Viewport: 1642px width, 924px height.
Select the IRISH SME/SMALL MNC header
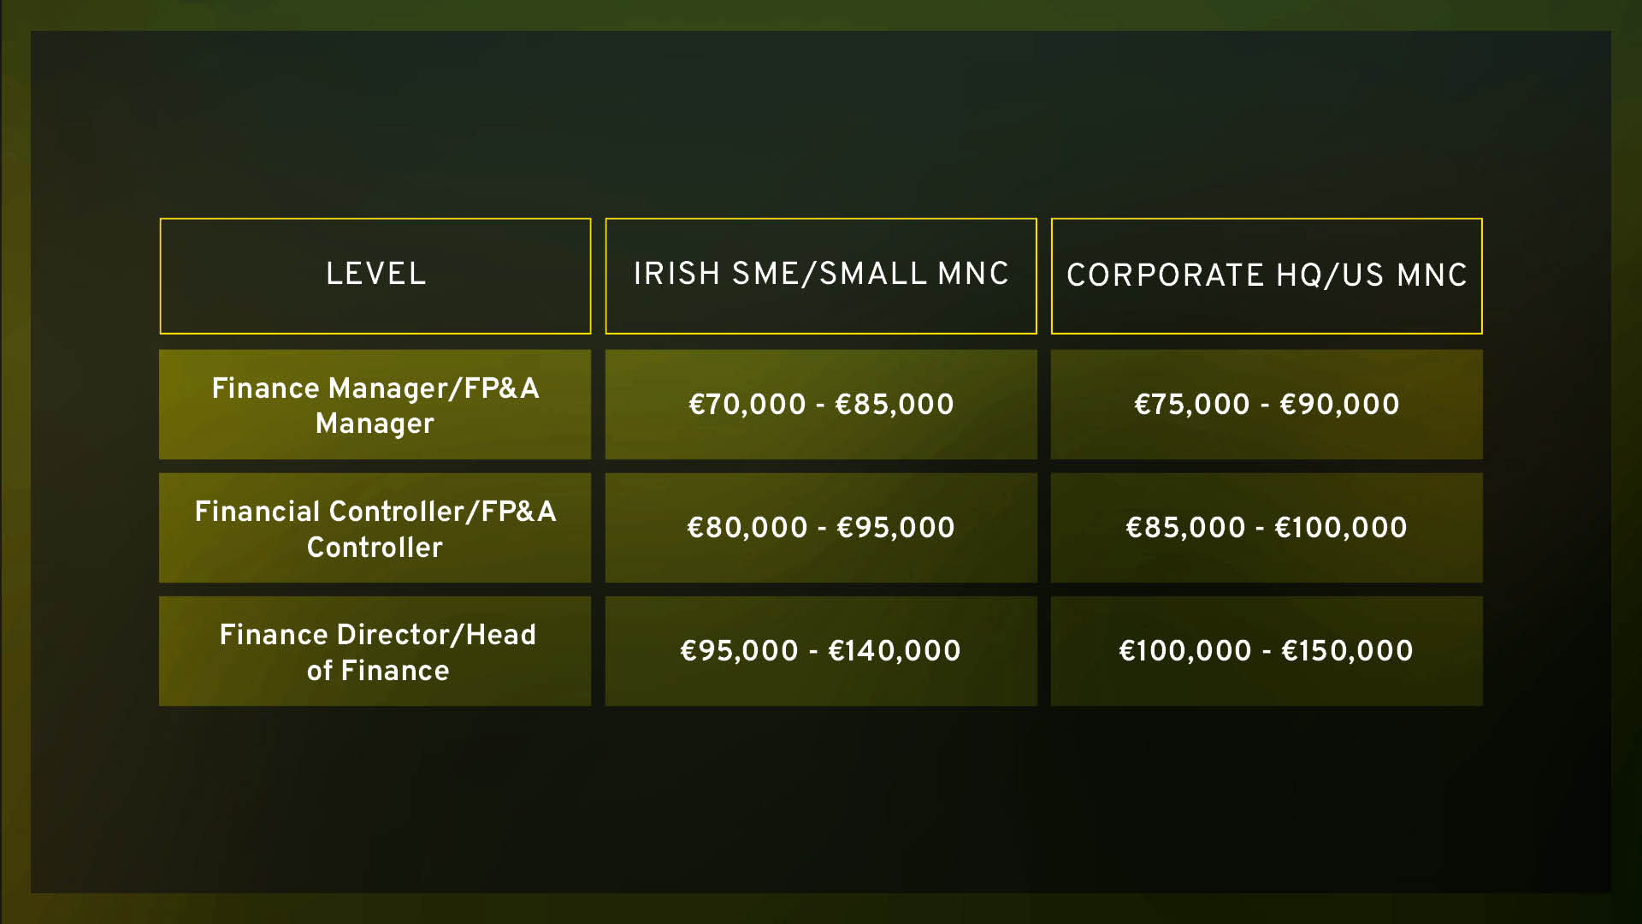tap(821, 275)
